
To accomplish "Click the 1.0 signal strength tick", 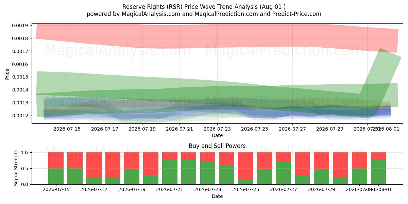I will point(25,153).
